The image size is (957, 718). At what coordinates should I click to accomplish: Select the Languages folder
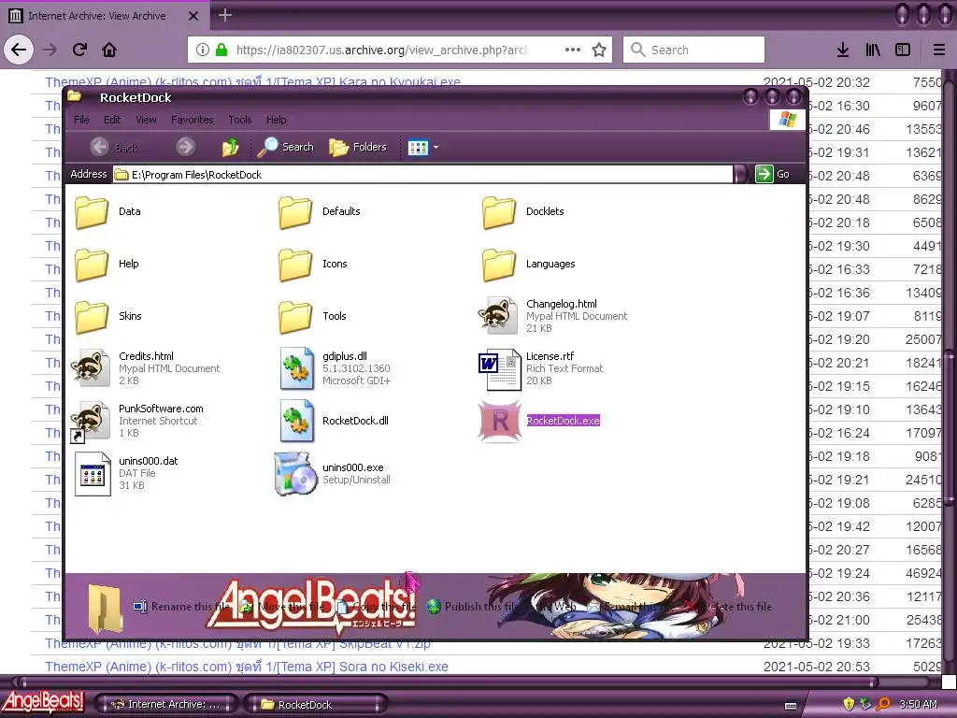click(x=499, y=265)
